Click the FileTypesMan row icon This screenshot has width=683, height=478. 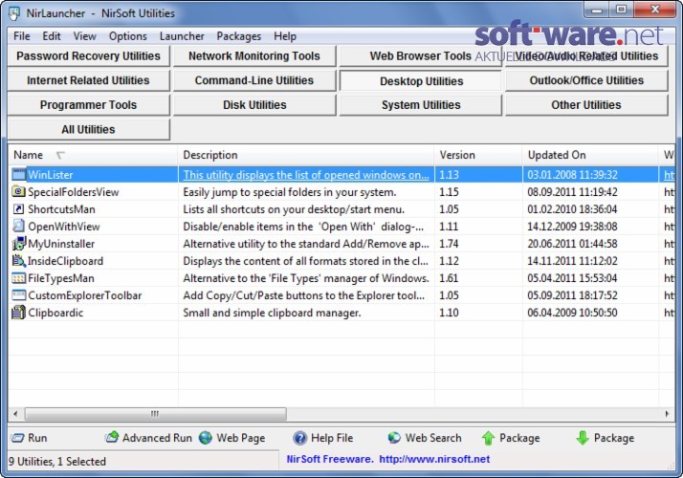click(x=19, y=278)
